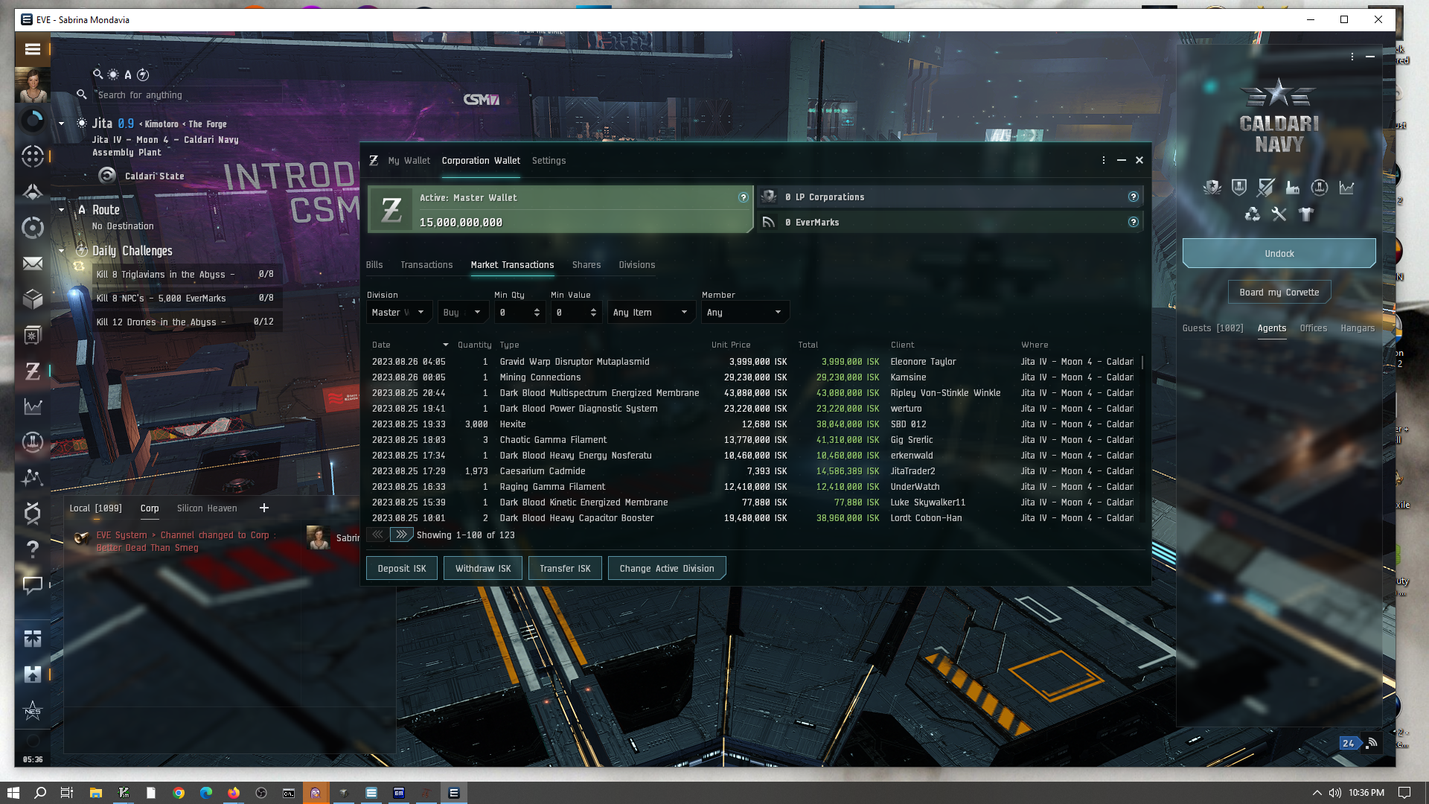The image size is (1429, 804).
Task: Click the Min Qty stepper arrows
Action: tap(537, 313)
